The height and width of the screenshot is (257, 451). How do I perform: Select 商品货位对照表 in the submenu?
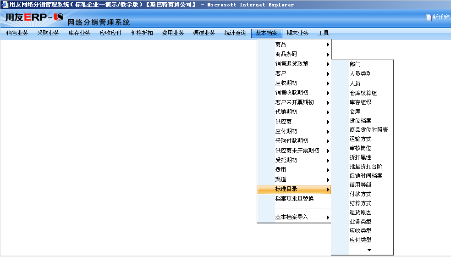(368, 130)
